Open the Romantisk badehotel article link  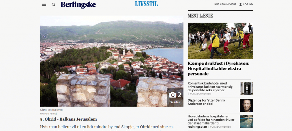(x=210, y=87)
